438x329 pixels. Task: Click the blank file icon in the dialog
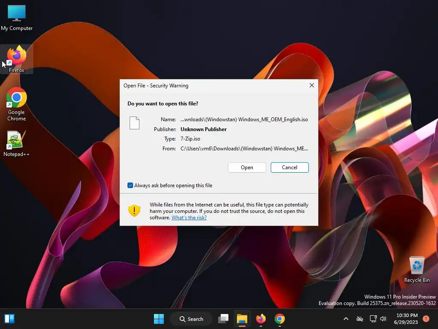[x=134, y=123]
